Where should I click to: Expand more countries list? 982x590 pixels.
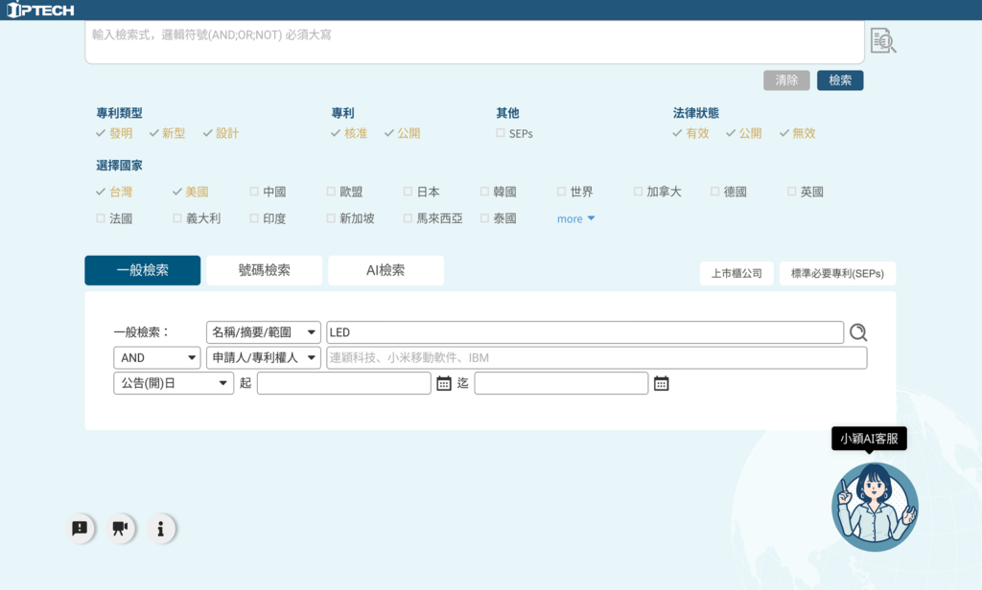point(576,218)
